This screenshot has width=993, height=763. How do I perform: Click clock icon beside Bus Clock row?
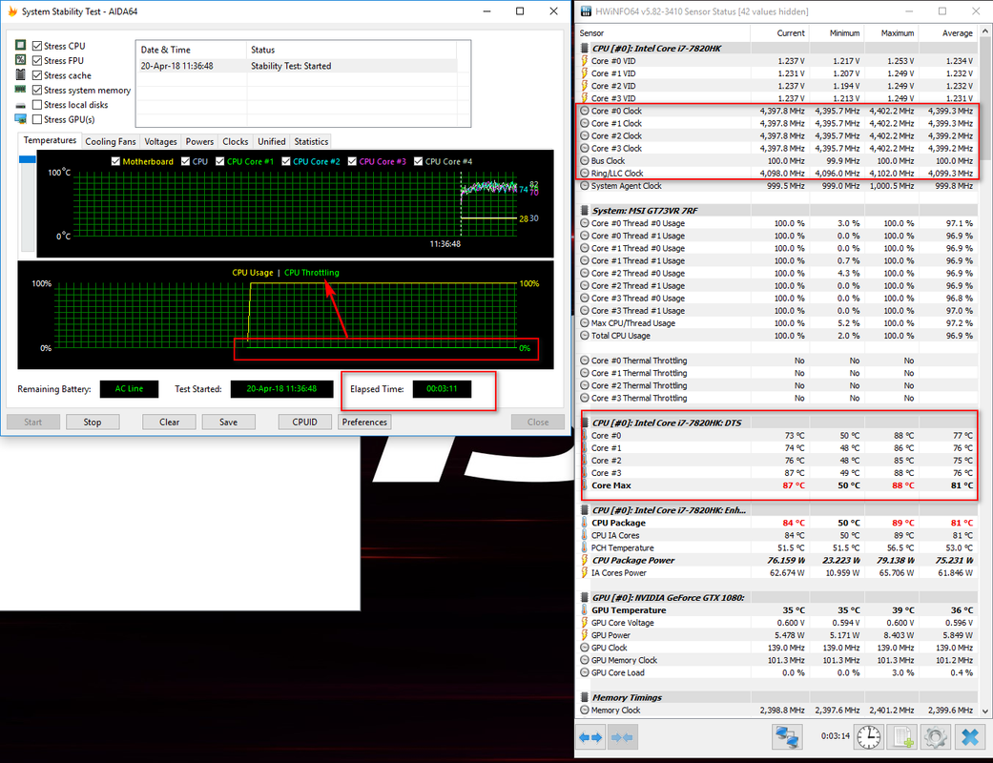(x=585, y=161)
